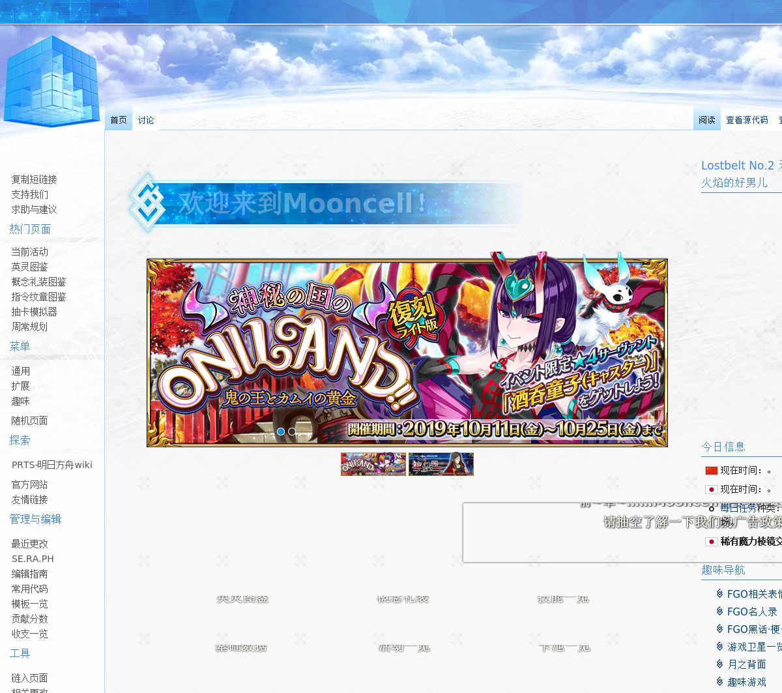Click the diamond icon beside FGO名人录

(x=719, y=611)
